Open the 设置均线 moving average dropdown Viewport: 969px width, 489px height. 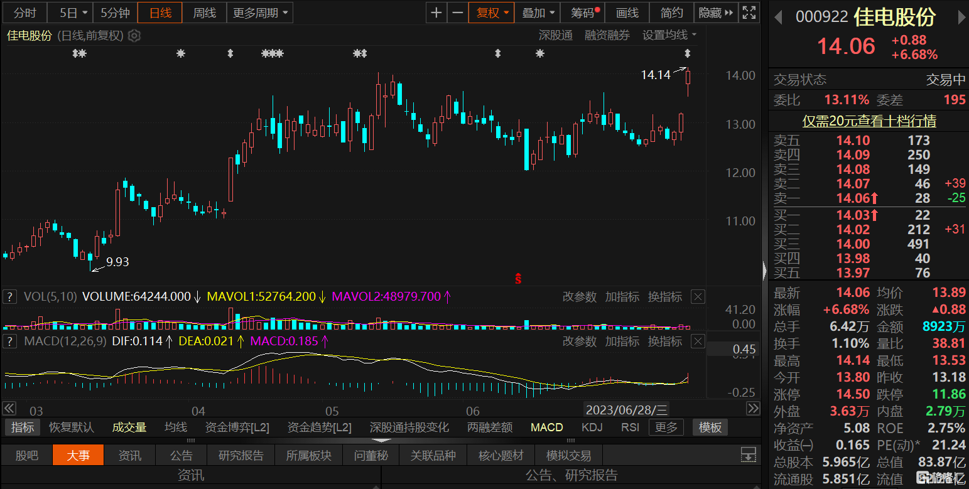(x=669, y=35)
